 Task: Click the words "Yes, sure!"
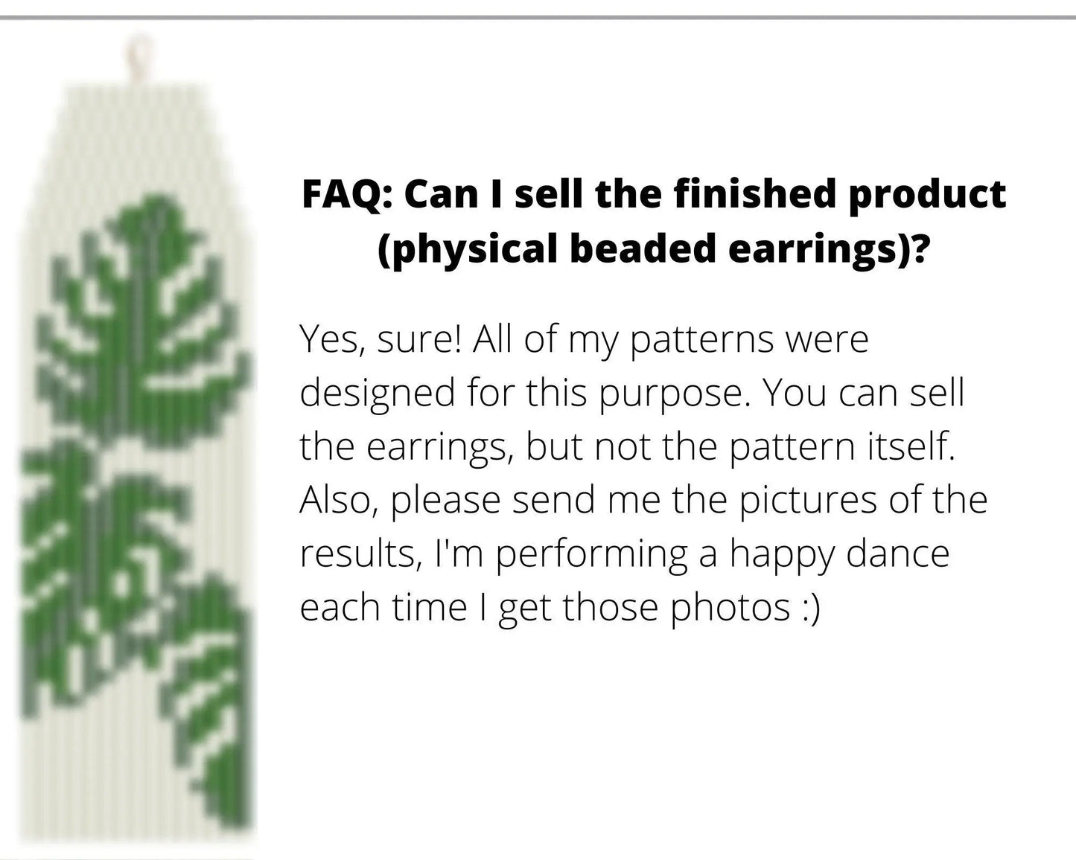[x=380, y=340]
